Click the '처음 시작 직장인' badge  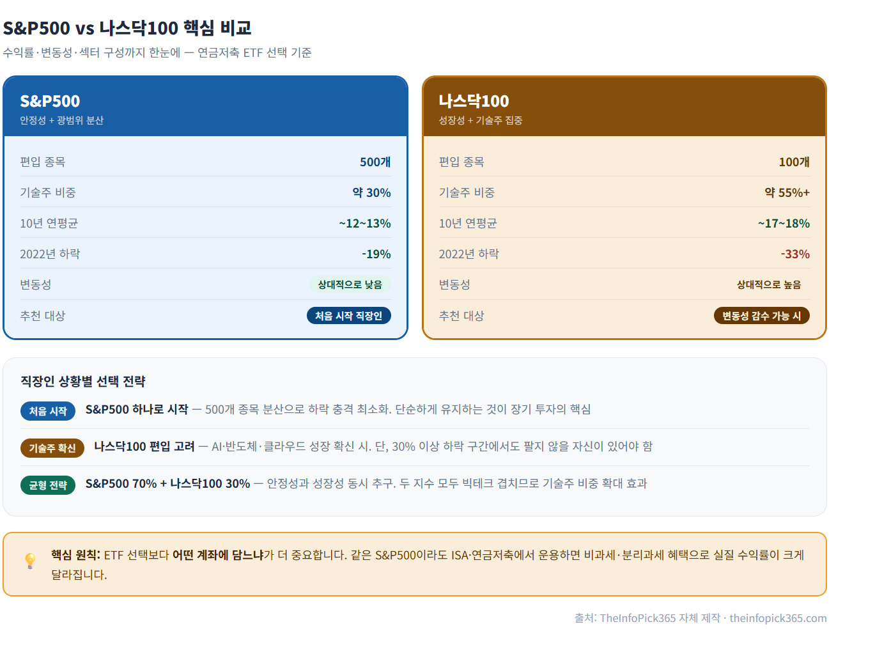click(x=348, y=316)
